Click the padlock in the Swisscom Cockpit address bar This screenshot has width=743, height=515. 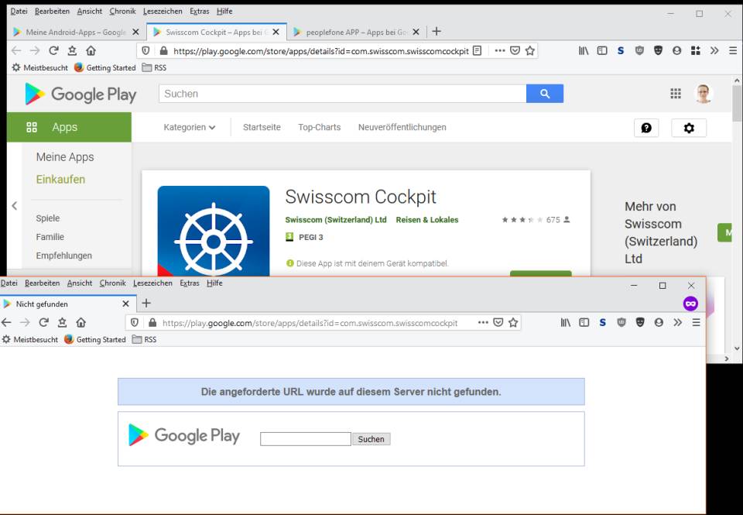[x=163, y=51]
